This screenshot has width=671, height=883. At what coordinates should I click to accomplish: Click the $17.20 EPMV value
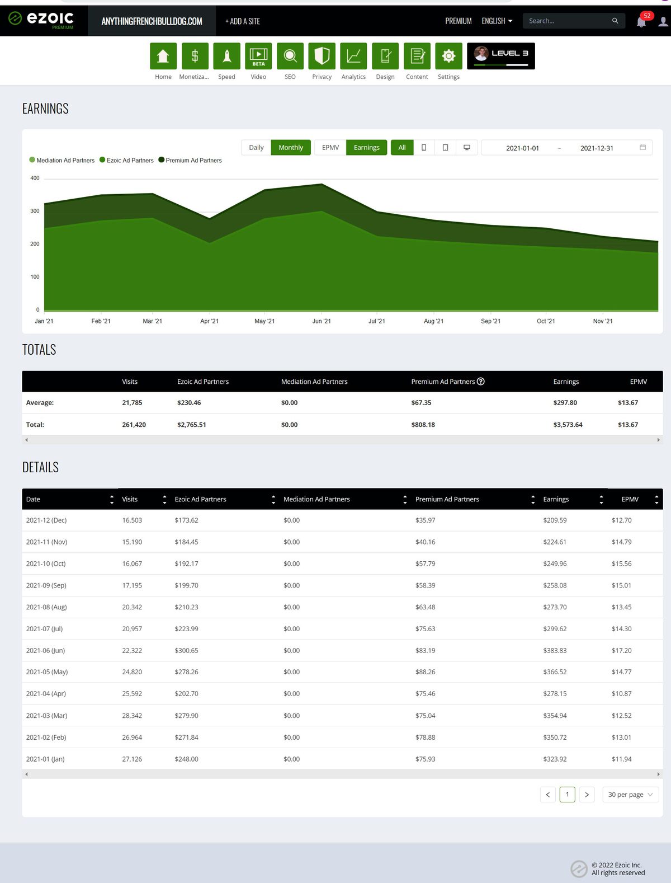click(x=622, y=651)
